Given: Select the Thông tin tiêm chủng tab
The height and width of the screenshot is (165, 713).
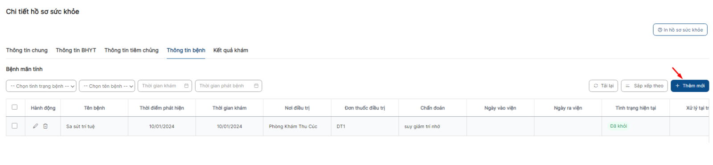Looking at the screenshot, I should tap(131, 50).
